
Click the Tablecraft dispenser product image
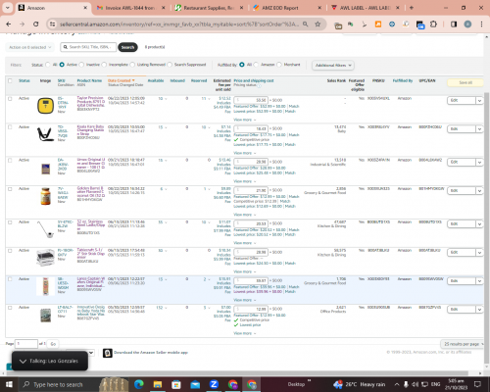[x=45, y=258]
